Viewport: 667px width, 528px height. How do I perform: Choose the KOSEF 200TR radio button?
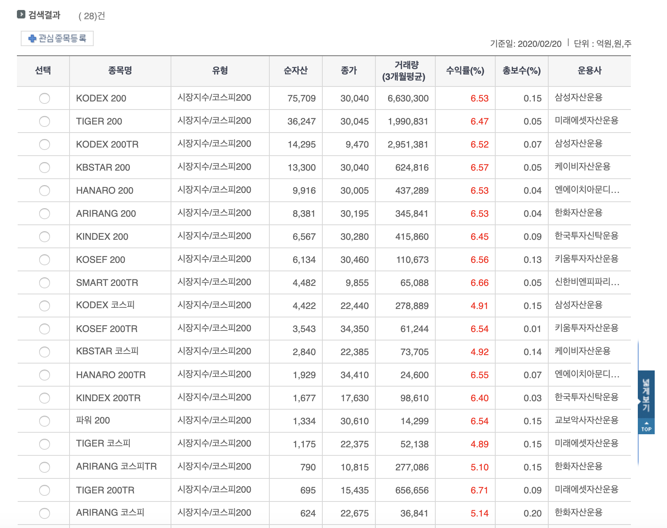pos(45,329)
